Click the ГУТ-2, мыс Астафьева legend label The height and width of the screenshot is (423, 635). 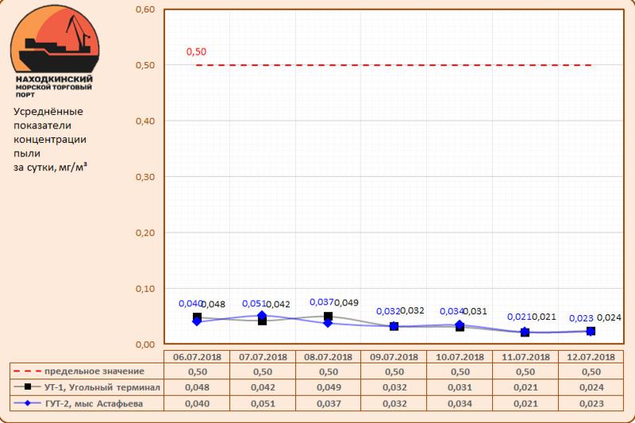101,403
